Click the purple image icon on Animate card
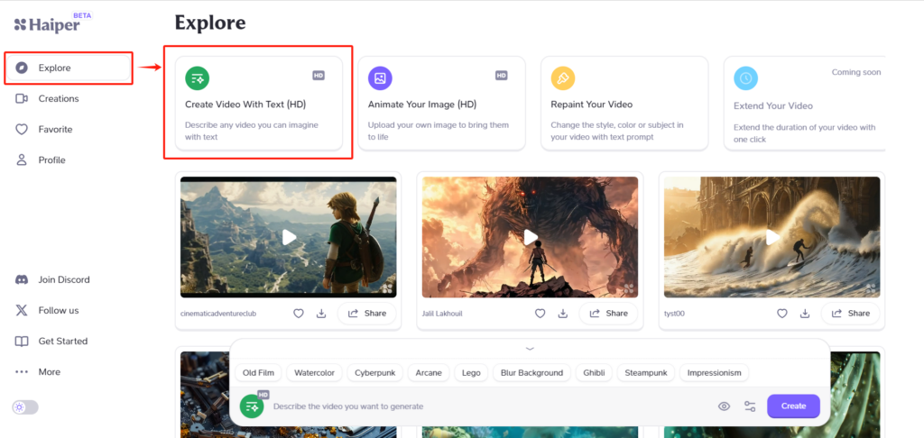This screenshot has width=924, height=438. point(380,78)
